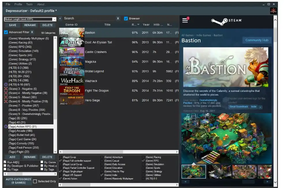Screen dimensions: 284x188
Task: Select the second Bastion screenshot thumbnail
Action: click(219, 172)
